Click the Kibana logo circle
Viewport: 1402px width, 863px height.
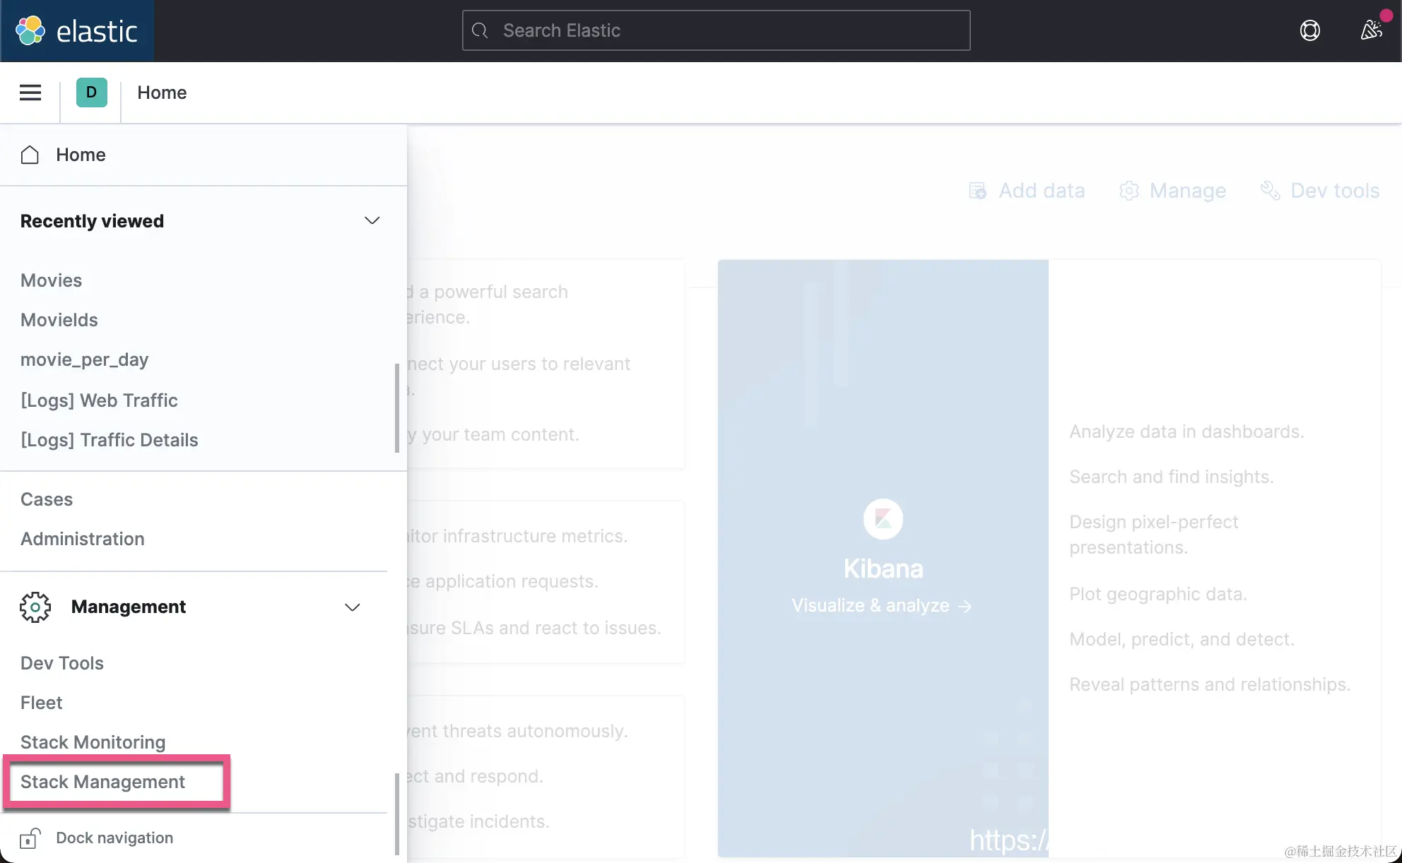click(x=883, y=519)
